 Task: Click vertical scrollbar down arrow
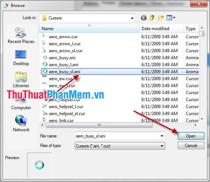point(202,119)
